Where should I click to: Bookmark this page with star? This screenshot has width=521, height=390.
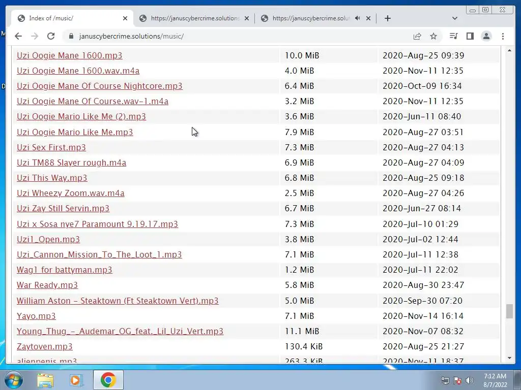433,36
